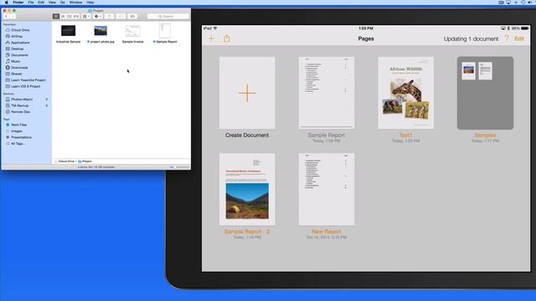The image size is (536, 301).
Task: Switch Finder to Cover Flow view
Action: [76, 17]
